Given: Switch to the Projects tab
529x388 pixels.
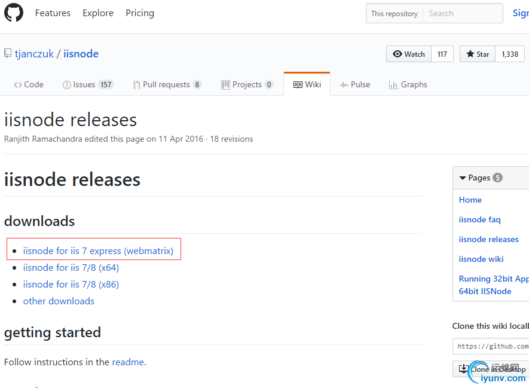Looking at the screenshot, I should pos(247,84).
